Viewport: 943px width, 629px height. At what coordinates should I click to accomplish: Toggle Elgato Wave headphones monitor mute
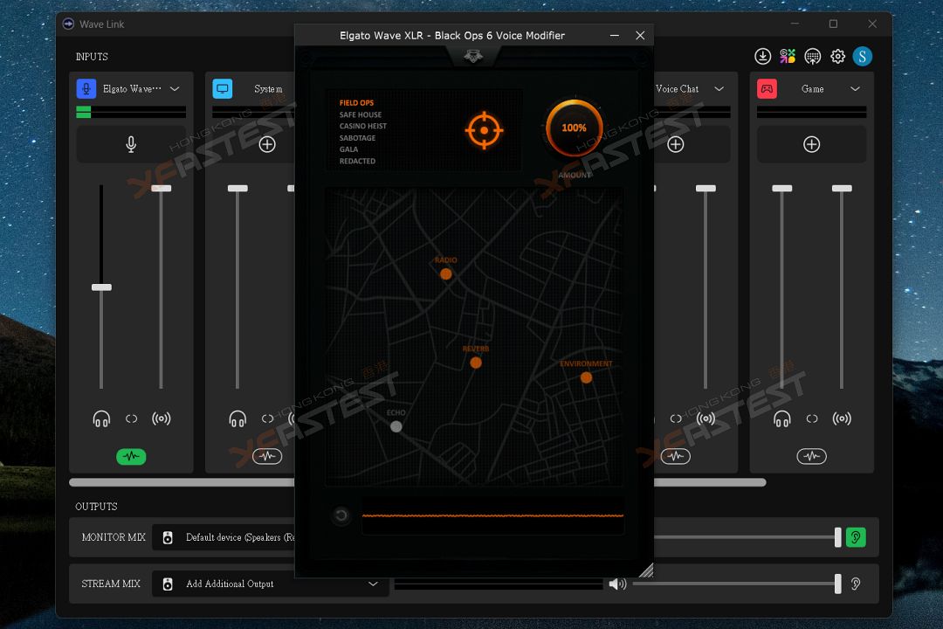tap(101, 418)
